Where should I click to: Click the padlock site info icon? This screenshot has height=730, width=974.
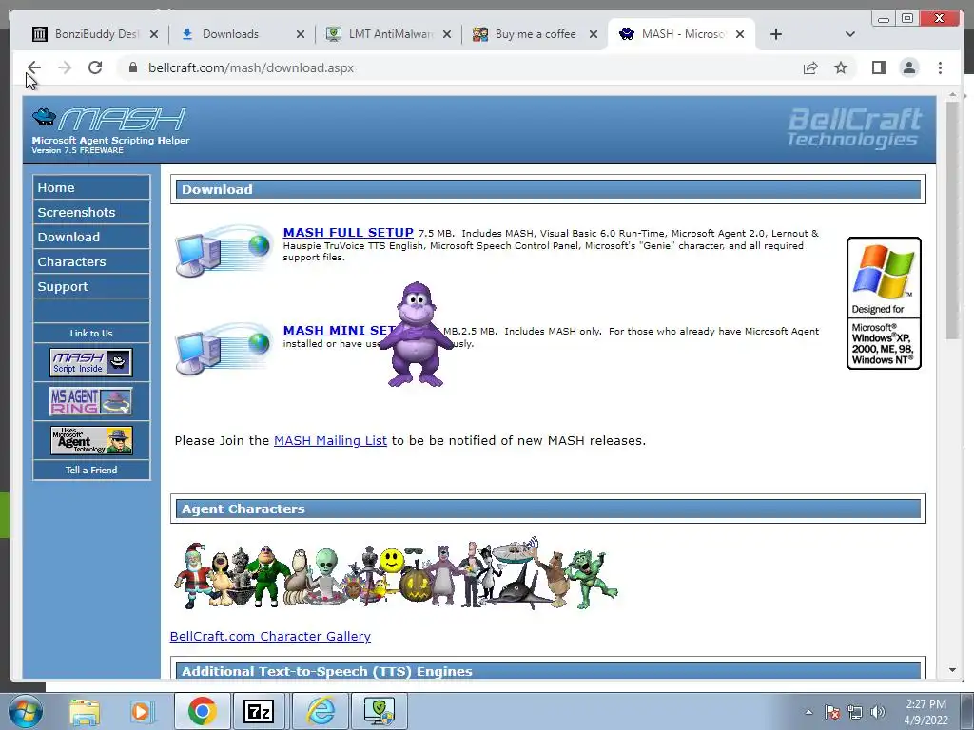click(133, 67)
